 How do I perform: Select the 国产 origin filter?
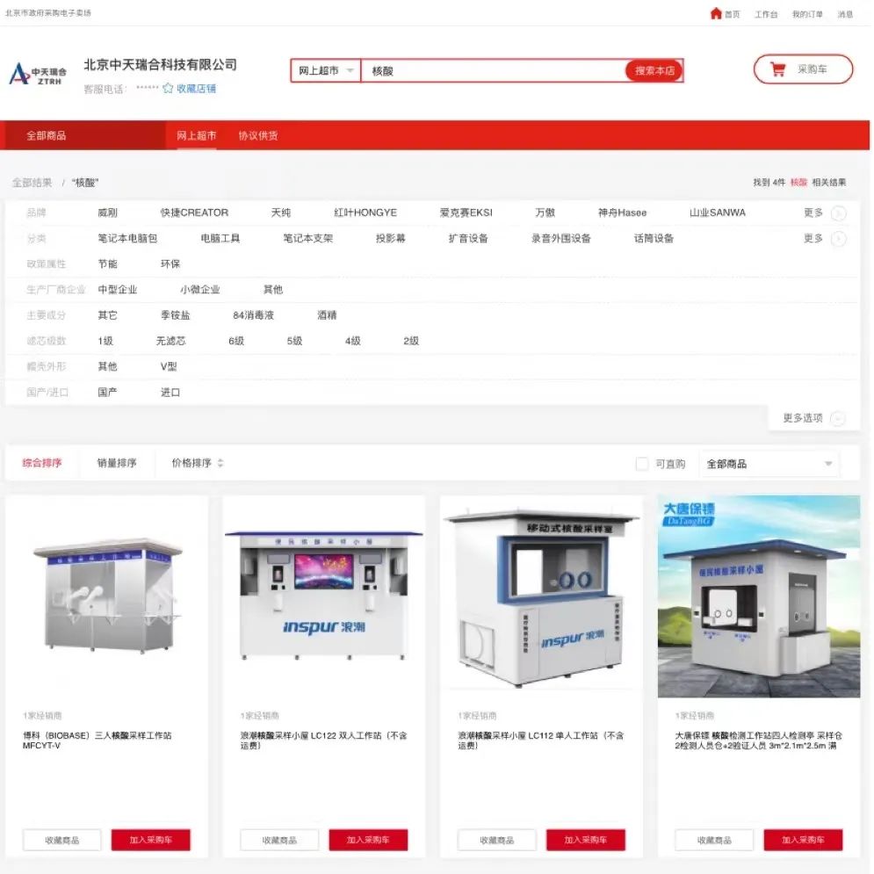tap(107, 393)
